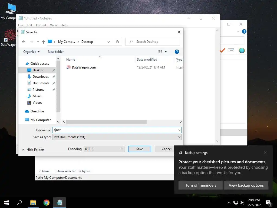Open the Action Center notifications icon

(269, 203)
